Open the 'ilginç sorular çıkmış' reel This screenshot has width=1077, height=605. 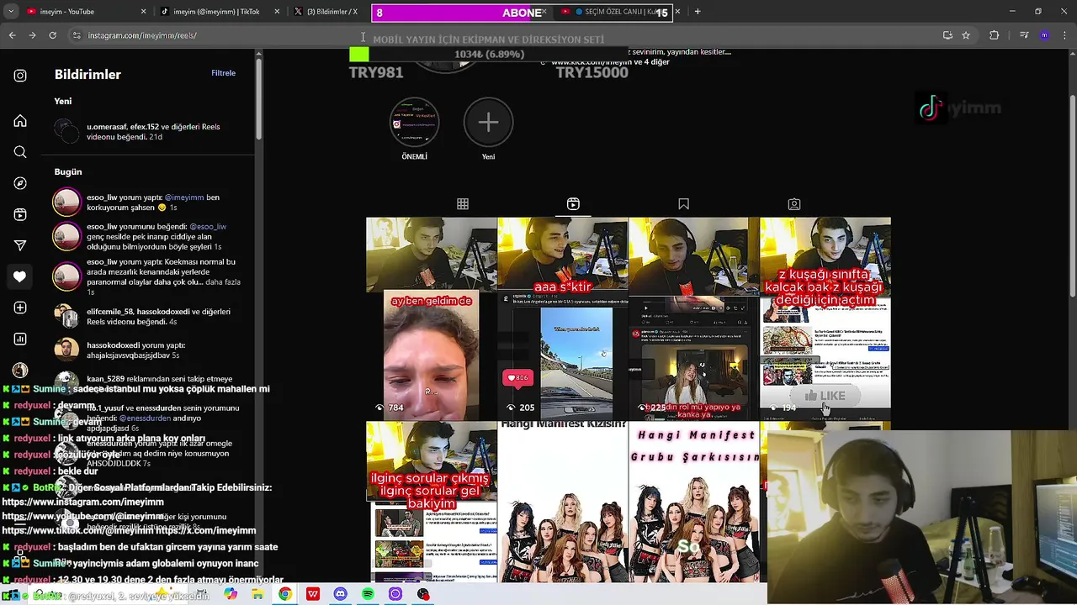pyautogui.click(x=432, y=502)
